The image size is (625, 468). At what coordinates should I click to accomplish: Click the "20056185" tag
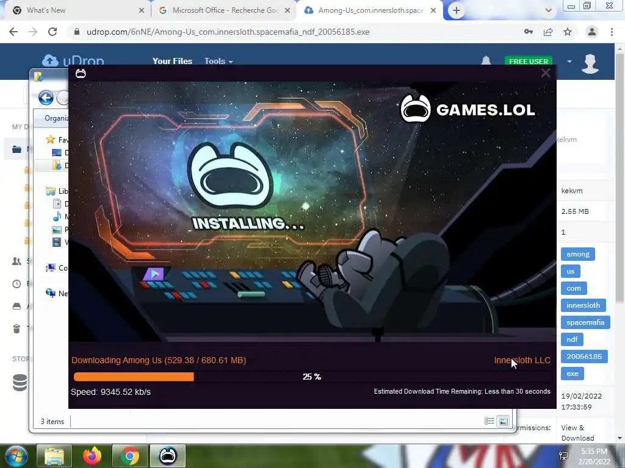tap(584, 356)
